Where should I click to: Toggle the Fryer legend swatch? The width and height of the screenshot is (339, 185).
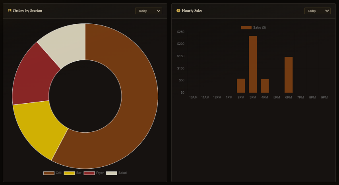(x=89, y=173)
